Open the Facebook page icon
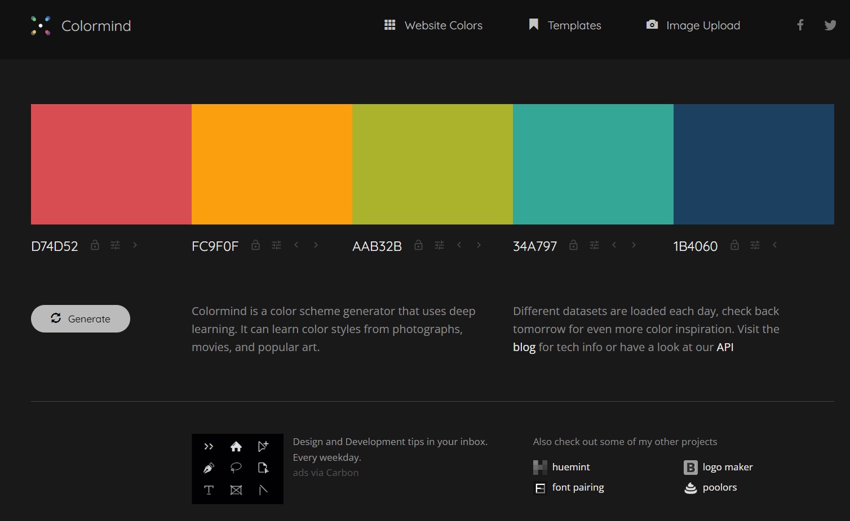The width and height of the screenshot is (850, 521). 800,25
